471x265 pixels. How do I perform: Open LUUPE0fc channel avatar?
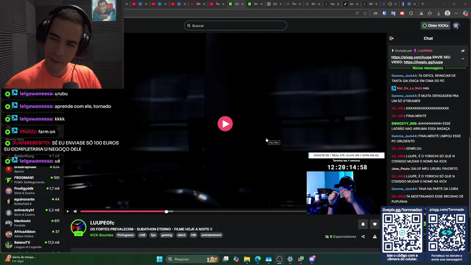pos(78,227)
